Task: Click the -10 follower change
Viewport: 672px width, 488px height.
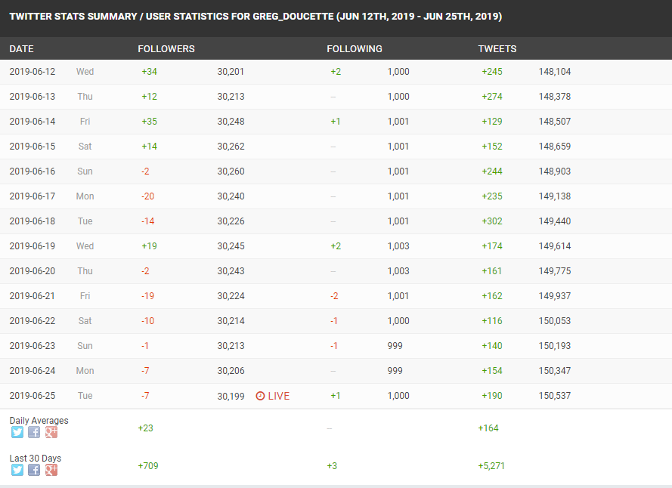Action: 148,321
